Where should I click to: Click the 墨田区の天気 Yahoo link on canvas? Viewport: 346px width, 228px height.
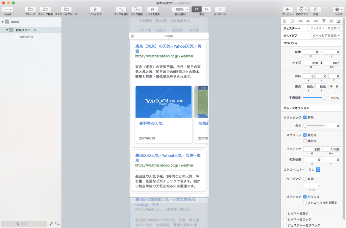click(x=168, y=158)
